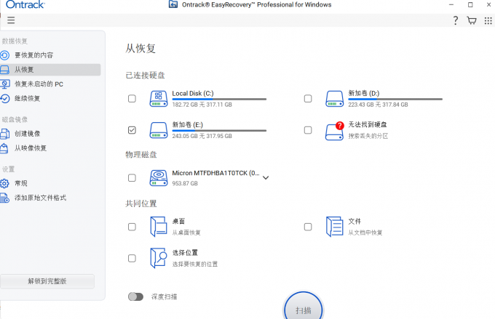Click the 恢复未启动的 PC sidebar icon
Screen dimensions: 495x319
tap(4, 84)
